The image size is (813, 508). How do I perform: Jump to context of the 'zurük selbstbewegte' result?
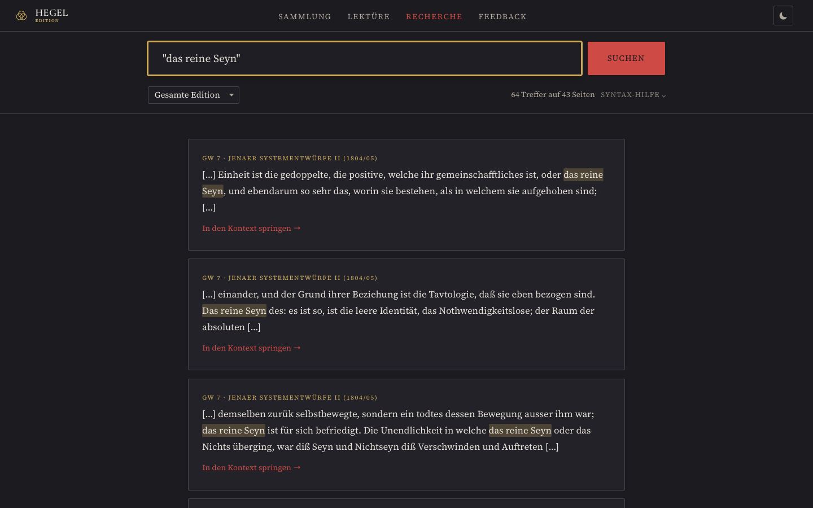[251, 467]
